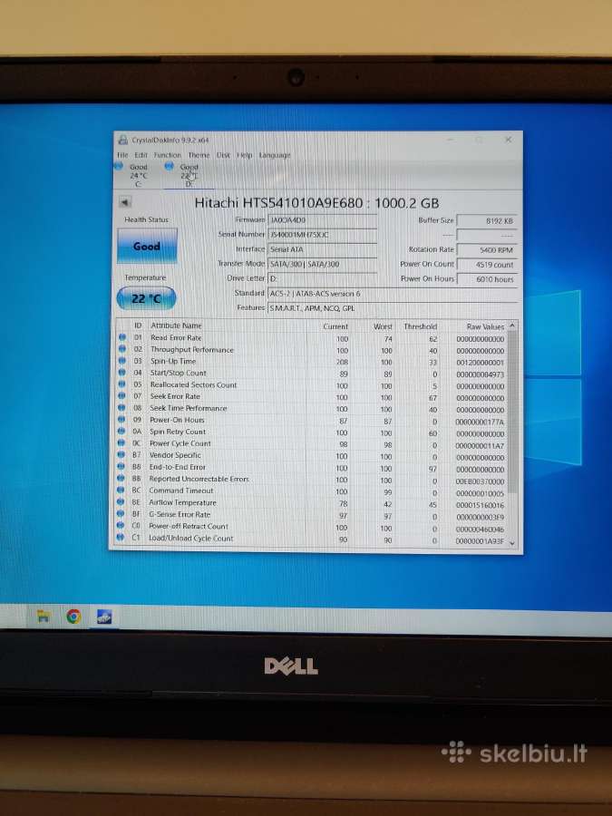This screenshot has width=612, height=816.
Task: Open Google Chrome from the taskbar
Action: (x=74, y=617)
